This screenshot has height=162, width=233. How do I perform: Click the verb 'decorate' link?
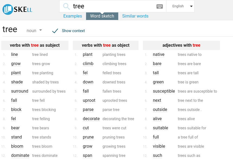(x=91, y=119)
